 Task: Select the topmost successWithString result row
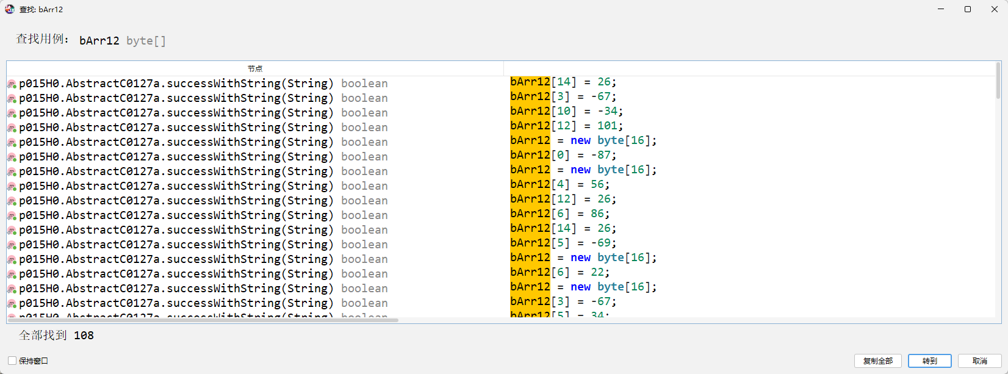pos(176,84)
